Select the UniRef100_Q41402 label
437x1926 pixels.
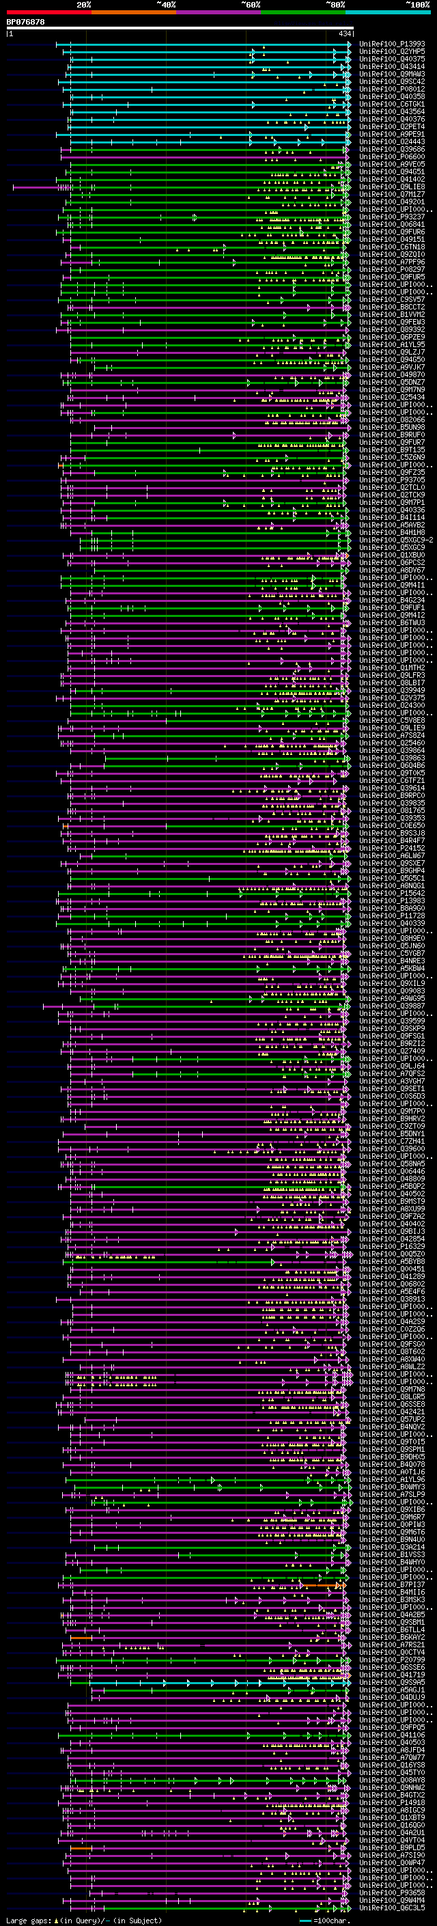tap(392, 180)
